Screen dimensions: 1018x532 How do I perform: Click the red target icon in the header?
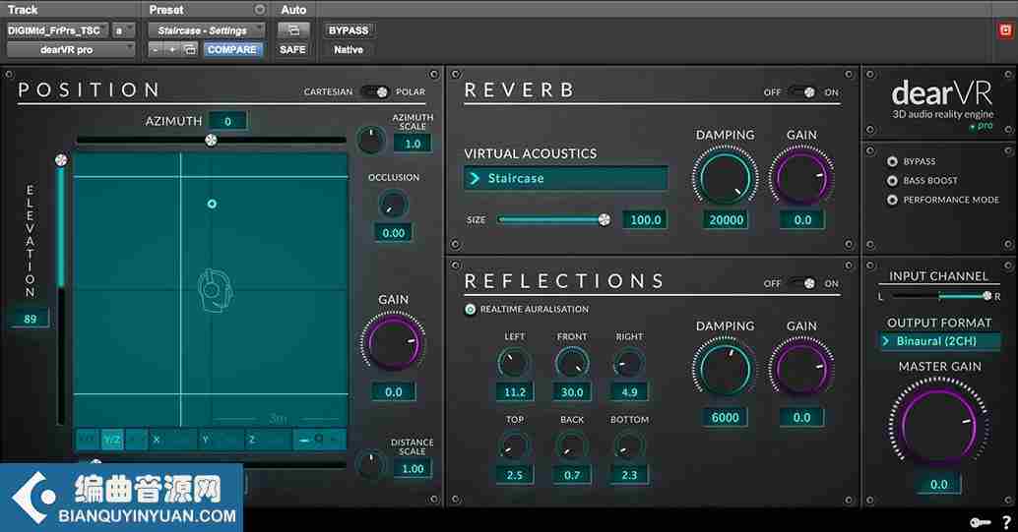tap(1005, 30)
